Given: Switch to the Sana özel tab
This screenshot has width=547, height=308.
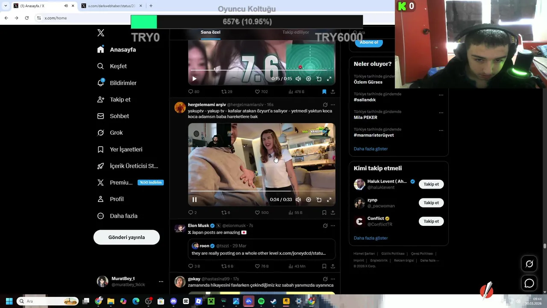Looking at the screenshot, I should click(211, 33).
